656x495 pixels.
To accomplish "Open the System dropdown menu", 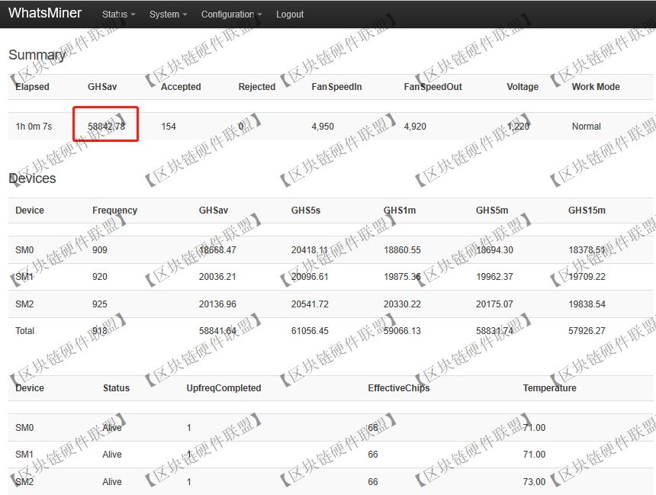I will (168, 14).
